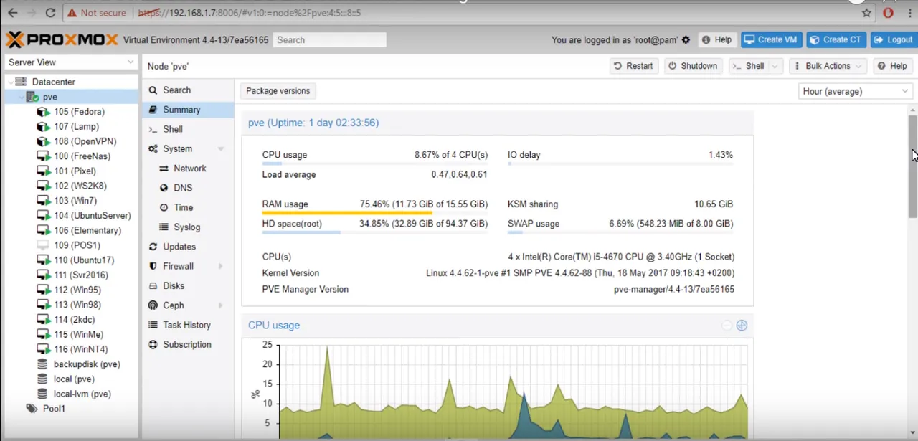The image size is (918, 441).
Task: Focus the header Search field
Action: 330,40
